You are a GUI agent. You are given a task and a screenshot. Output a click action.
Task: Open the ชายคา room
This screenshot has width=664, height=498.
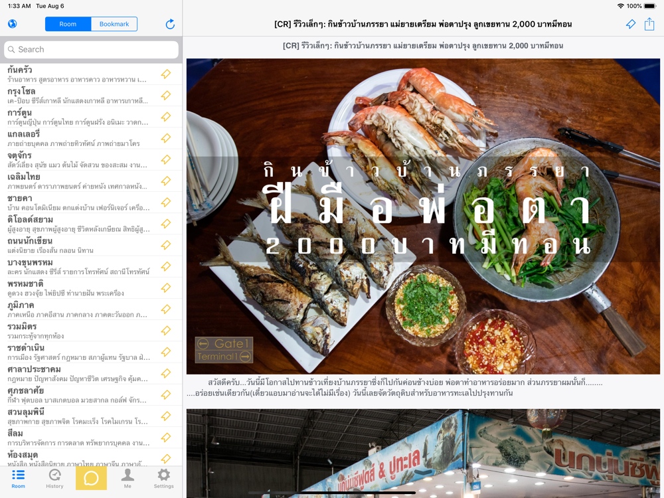[91, 203]
